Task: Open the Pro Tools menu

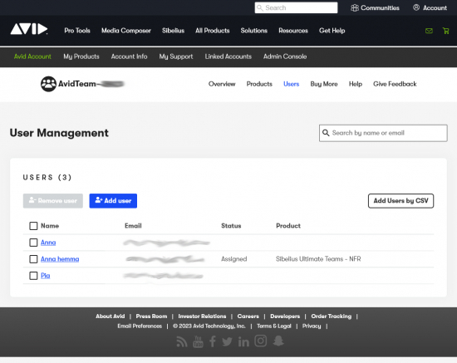Action: (x=77, y=31)
